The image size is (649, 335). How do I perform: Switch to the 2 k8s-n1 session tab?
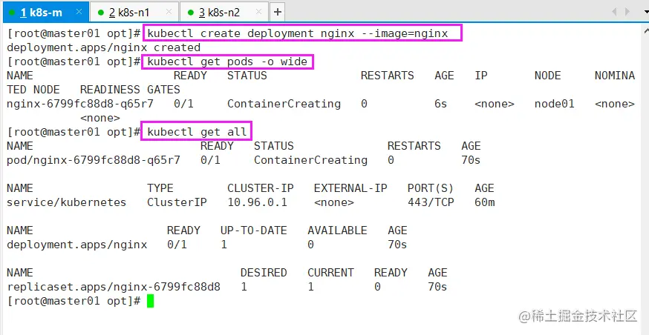click(134, 13)
